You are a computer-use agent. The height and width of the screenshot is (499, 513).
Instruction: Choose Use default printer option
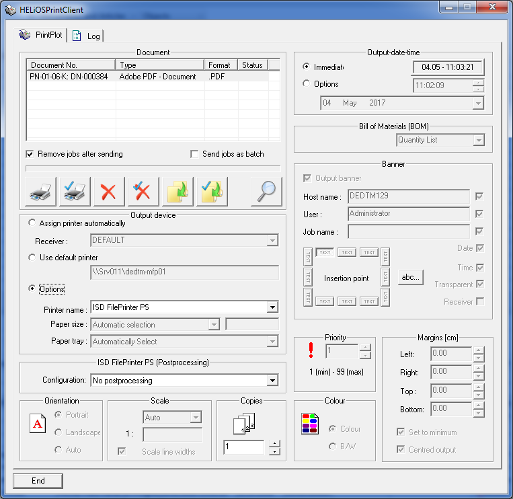[x=32, y=258]
